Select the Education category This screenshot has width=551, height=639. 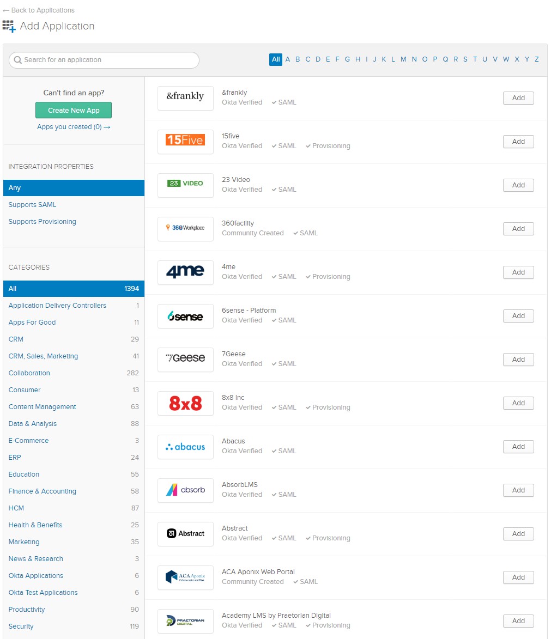(x=74, y=475)
